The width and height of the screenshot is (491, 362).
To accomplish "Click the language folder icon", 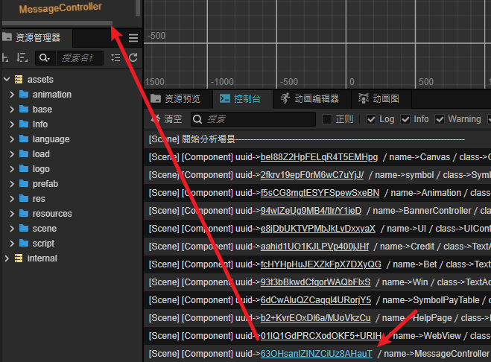I will point(24,139).
